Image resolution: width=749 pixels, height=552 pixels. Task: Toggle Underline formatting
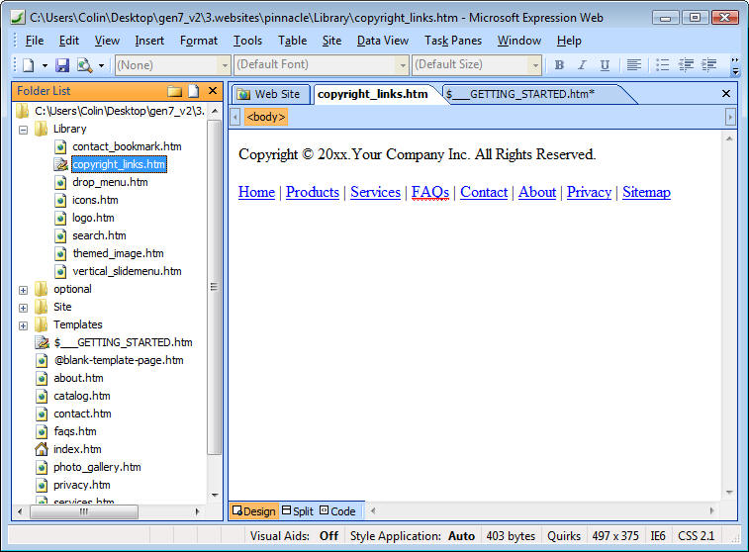(605, 65)
